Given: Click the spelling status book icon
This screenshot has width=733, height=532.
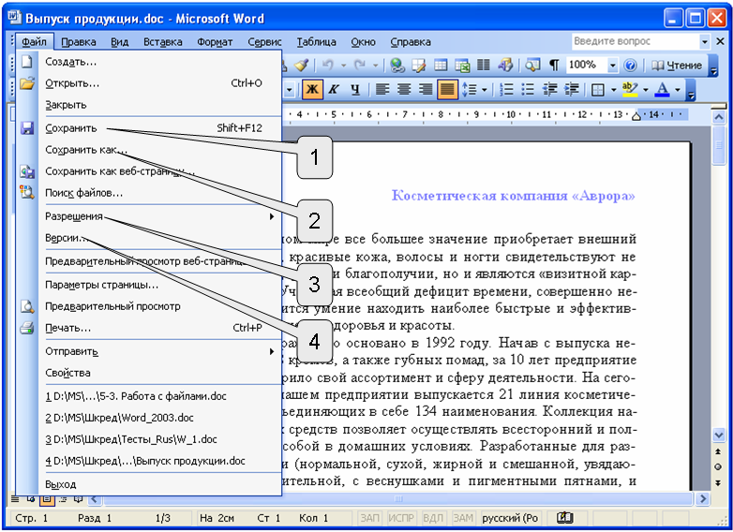Looking at the screenshot, I should click(564, 518).
